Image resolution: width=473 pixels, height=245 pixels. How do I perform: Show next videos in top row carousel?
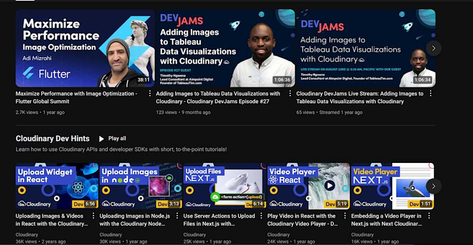433,48
